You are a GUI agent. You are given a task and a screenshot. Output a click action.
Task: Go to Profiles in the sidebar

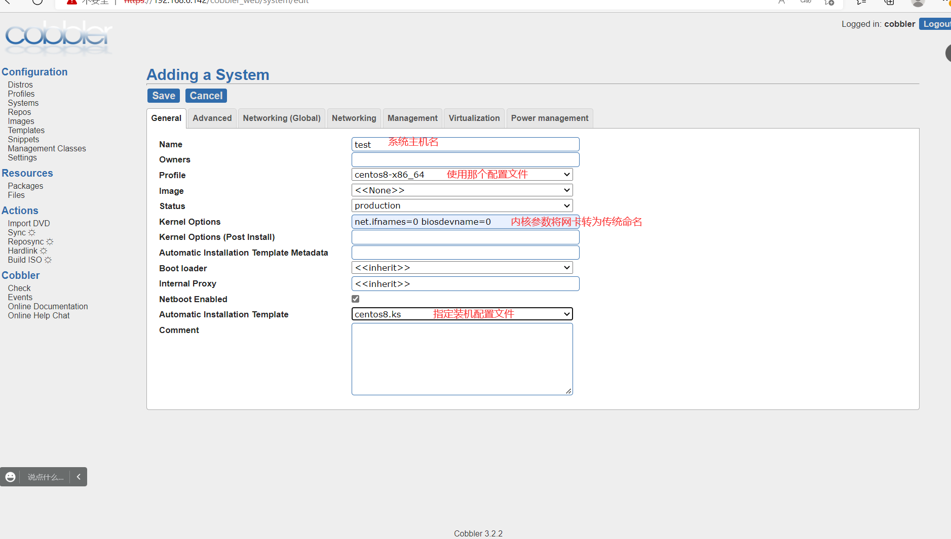coord(21,94)
